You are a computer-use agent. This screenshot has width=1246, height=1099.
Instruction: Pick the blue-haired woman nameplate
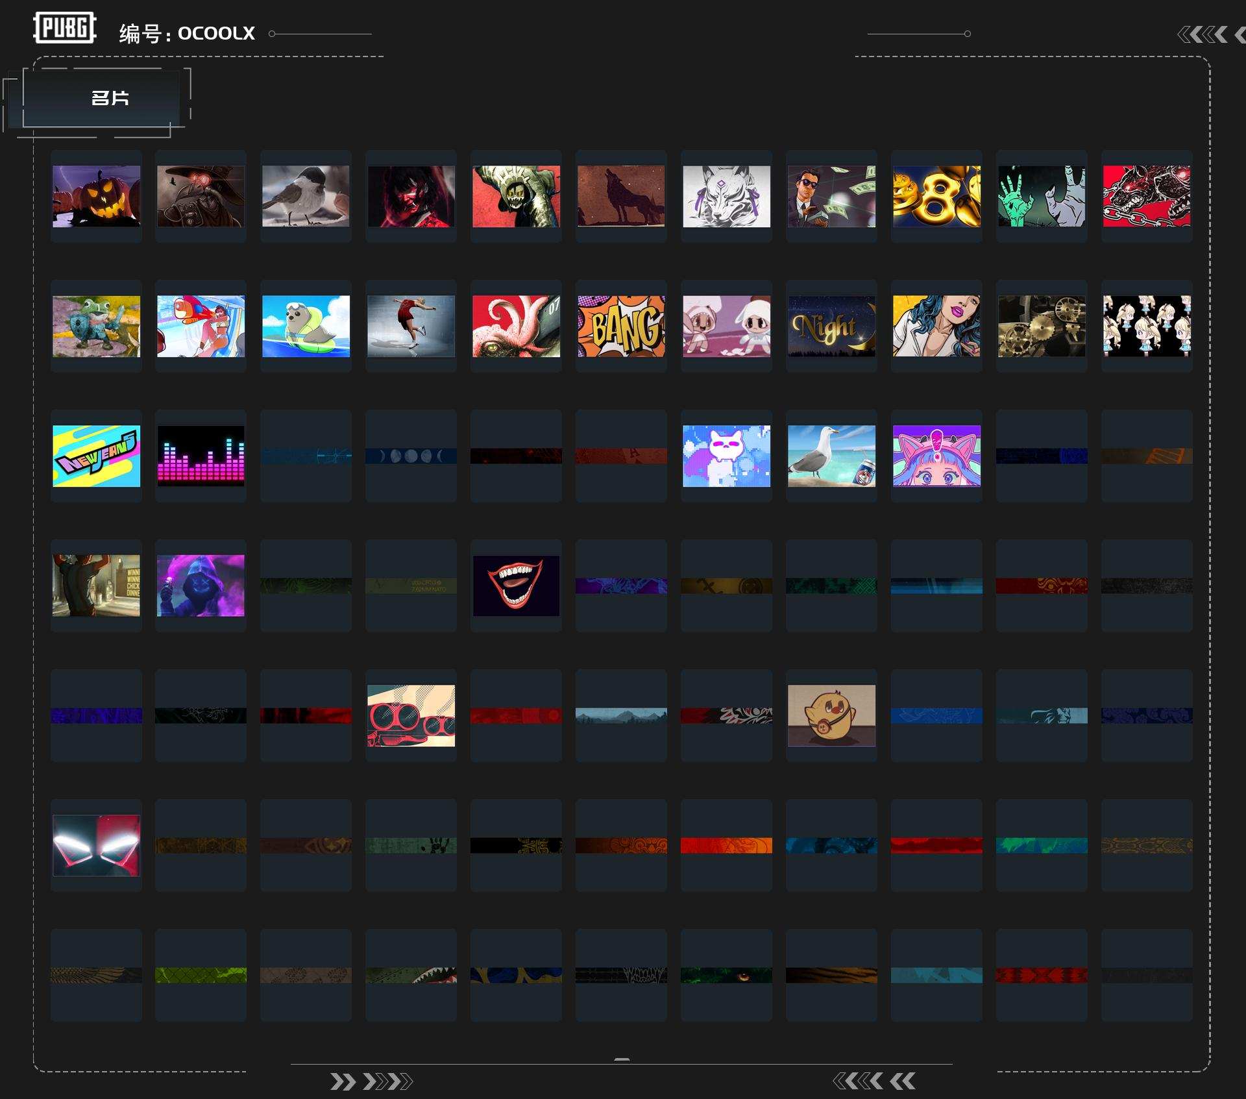click(x=936, y=326)
